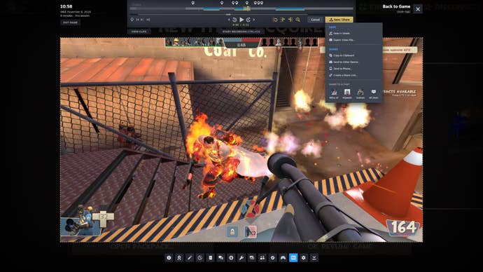Share to first friend avatar in chat row
483x272 pixels.
(334, 93)
